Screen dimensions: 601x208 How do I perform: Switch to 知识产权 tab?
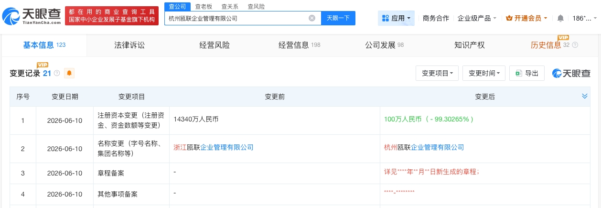point(470,45)
